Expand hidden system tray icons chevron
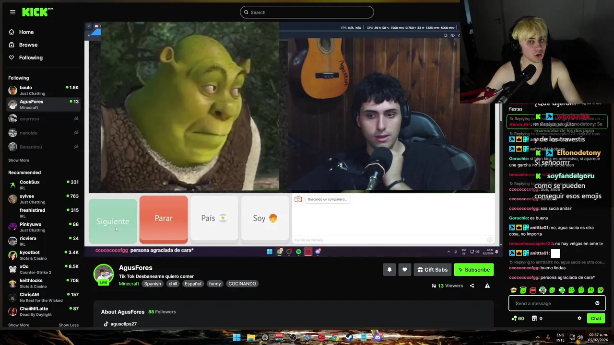Viewport: 614px width, 345px height. (537, 337)
